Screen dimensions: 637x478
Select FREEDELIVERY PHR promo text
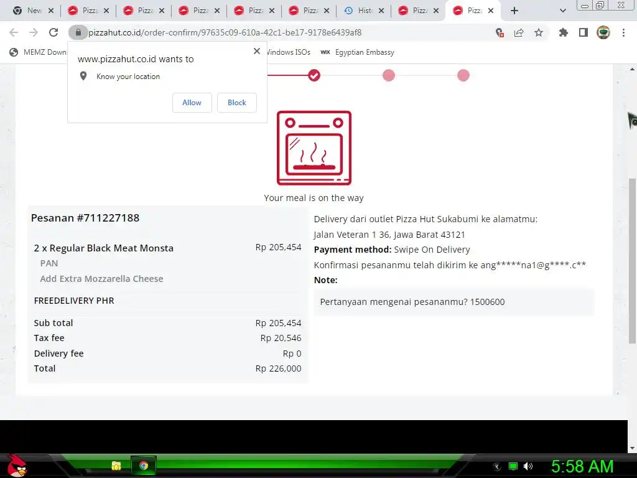tap(74, 301)
